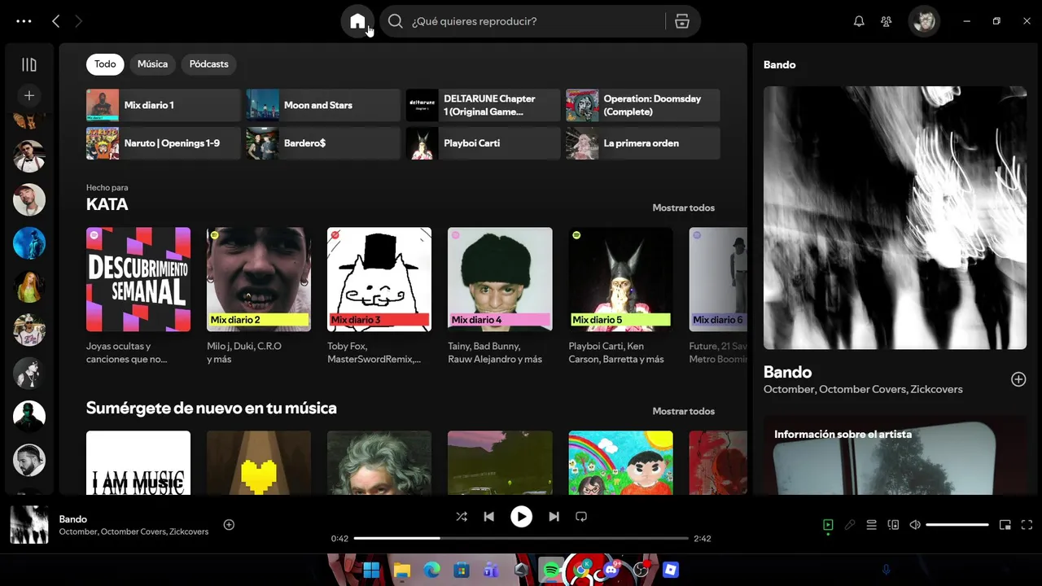Screen dimensions: 1042x586
Task: Adjust the volume slider
Action: [957, 525]
